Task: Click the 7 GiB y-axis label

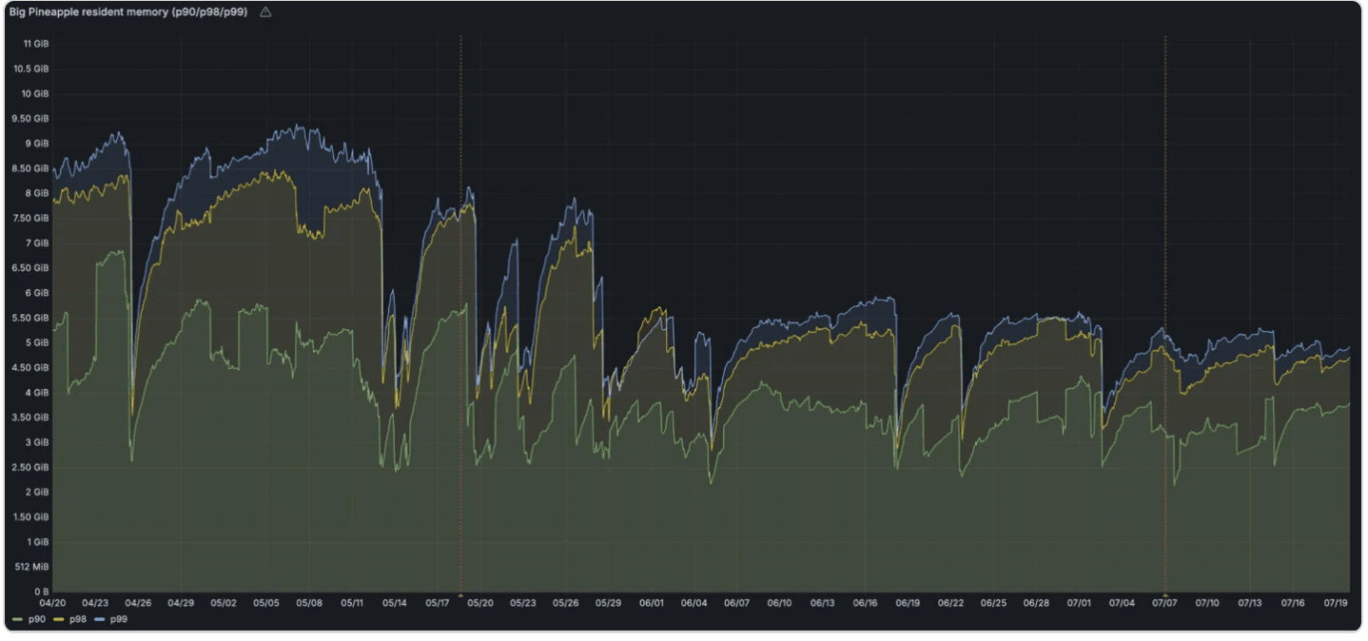Action: pyautogui.click(x=38, y=243)
